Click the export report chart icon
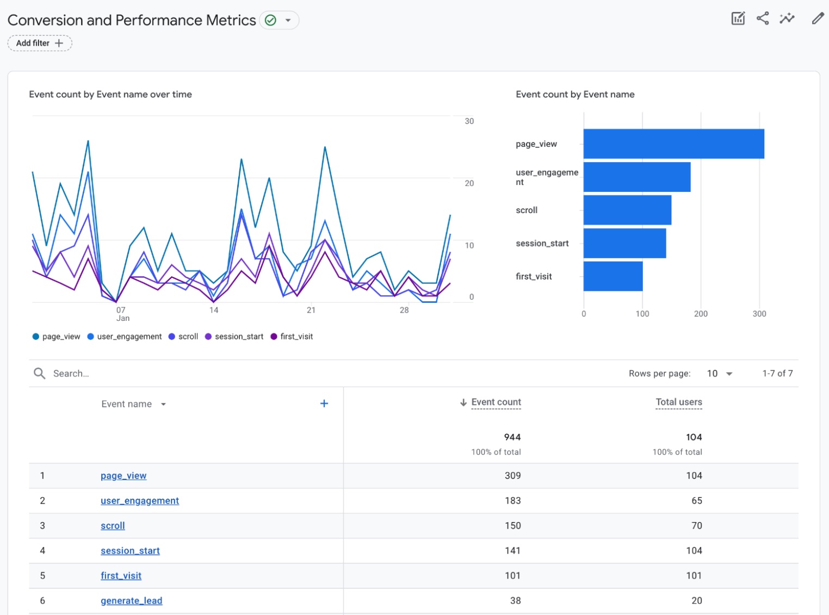 pyautogui.click(x=738, y=18)
